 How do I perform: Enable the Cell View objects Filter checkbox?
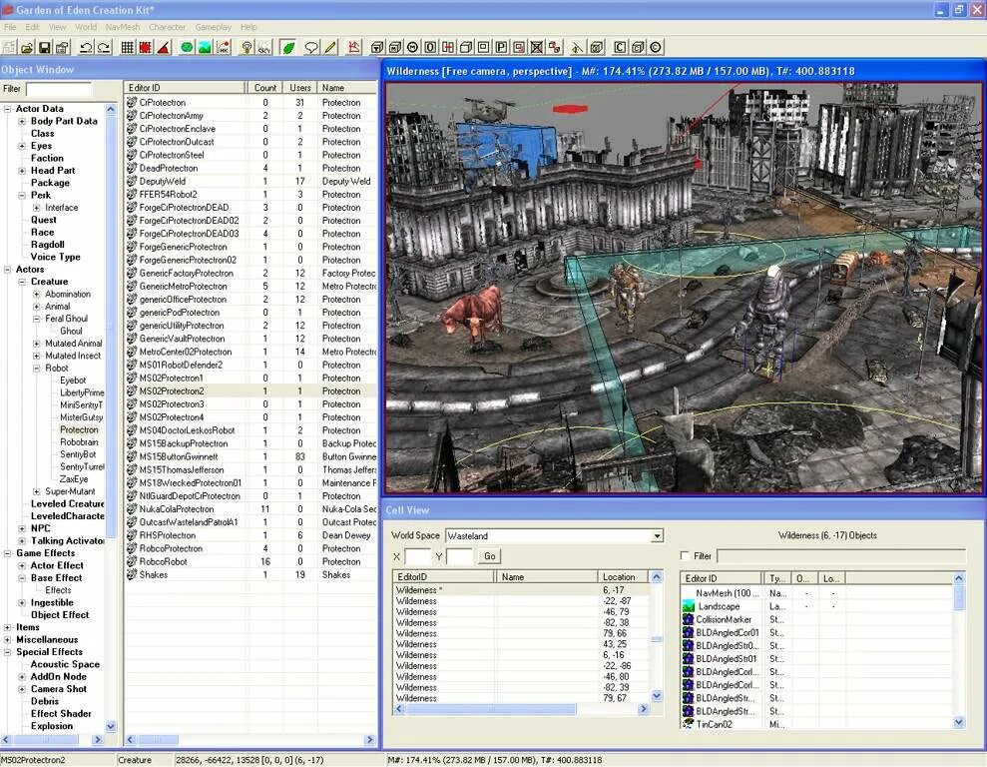(686, 556)
